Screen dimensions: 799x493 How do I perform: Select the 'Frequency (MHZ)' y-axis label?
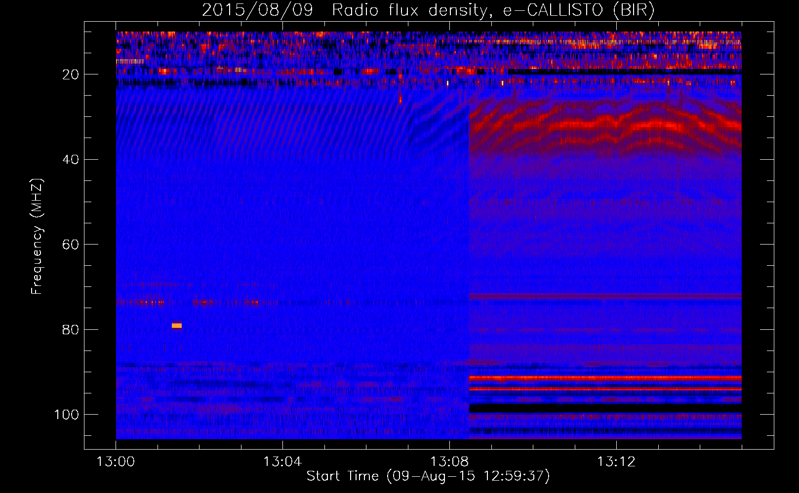(37, 236)
